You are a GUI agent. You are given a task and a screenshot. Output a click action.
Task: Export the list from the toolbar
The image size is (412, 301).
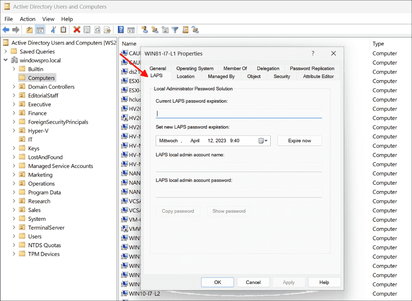pyautogui.click(x=108, y=29)
